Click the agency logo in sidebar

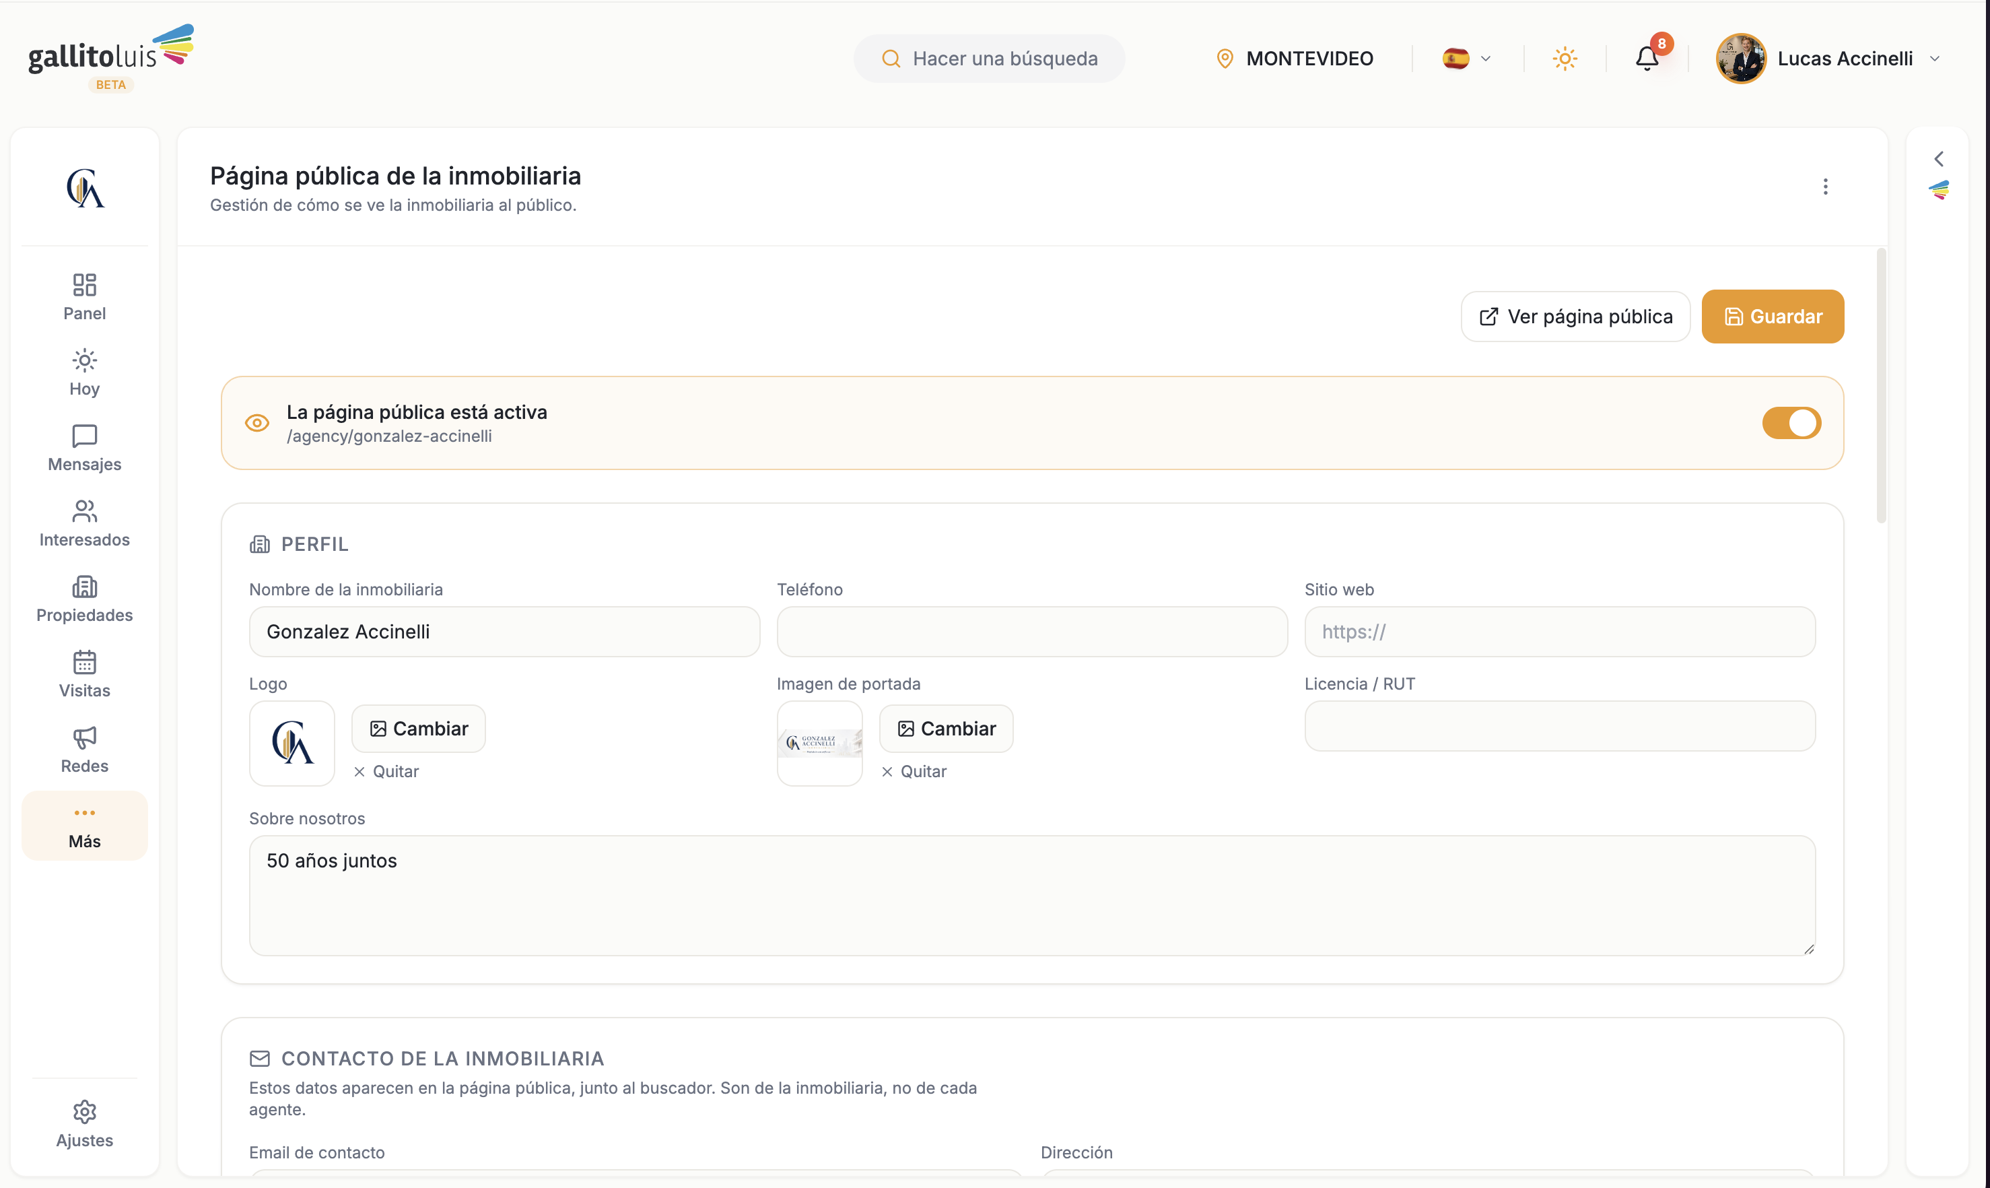(x=85, y=188)
